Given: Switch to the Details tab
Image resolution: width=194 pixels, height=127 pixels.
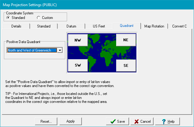Looking at the screenshot, I should 16,26.
